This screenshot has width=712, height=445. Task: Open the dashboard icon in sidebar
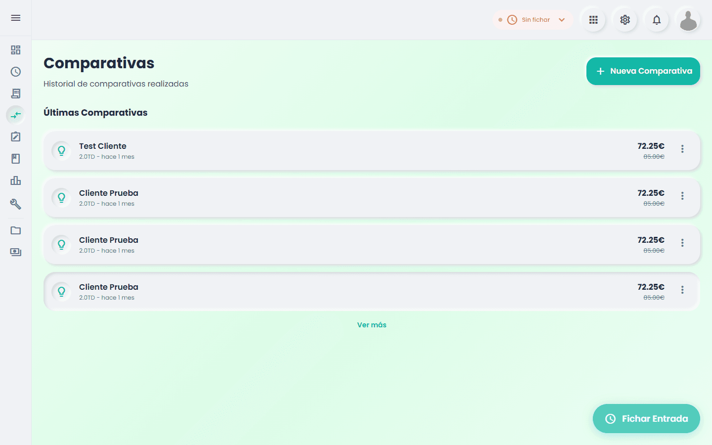click(16, 50)
